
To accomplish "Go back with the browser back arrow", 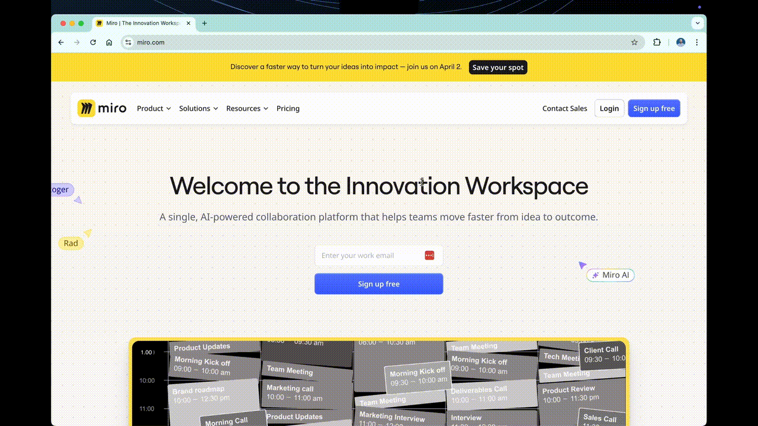I will click(x=61, y=43).
